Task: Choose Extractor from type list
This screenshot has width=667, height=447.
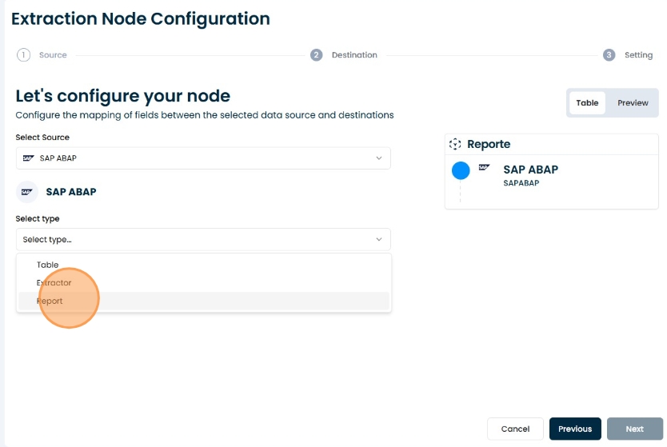Action: [54, 283]
